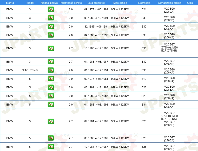Screen dimensions: 198x151
Task: Select the 09.1977 -> 05.1981 production years cell
Action: point(96,79)
